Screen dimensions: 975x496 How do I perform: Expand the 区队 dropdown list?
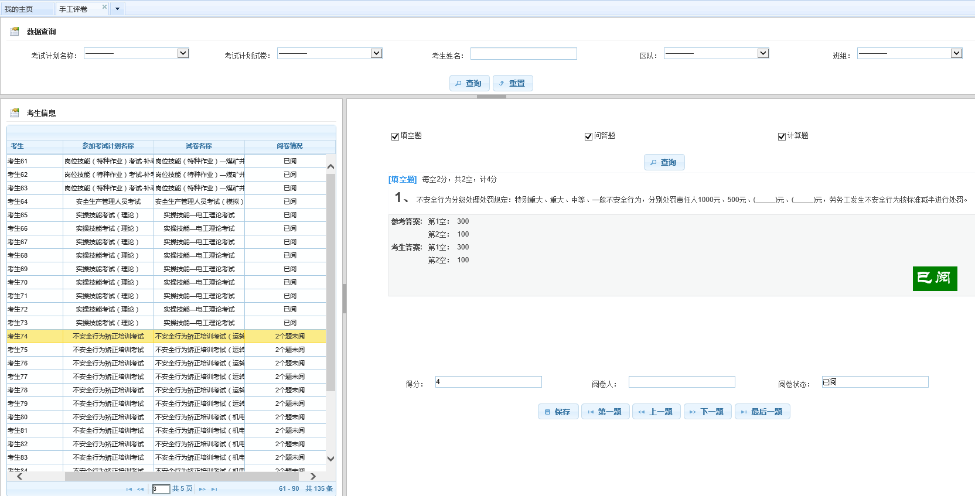tap(763, 53)
